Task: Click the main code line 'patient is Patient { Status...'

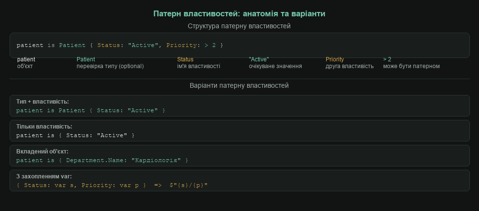Action: (x=120, y=45)
